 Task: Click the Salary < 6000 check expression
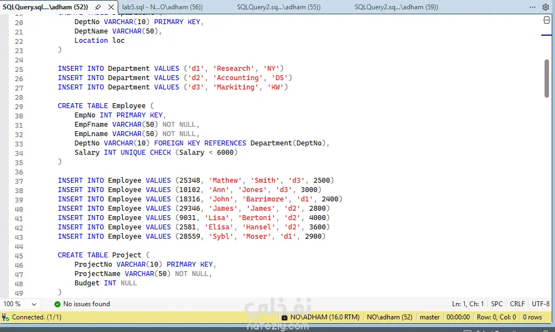[x=206, y=153]
